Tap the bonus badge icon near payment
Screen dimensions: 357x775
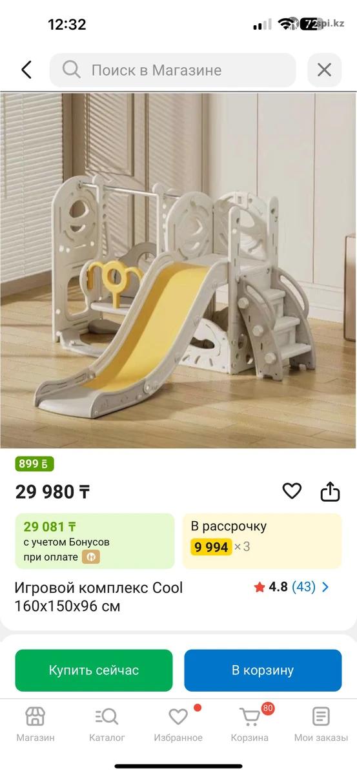pyautogui.click(x=90, y=556)
